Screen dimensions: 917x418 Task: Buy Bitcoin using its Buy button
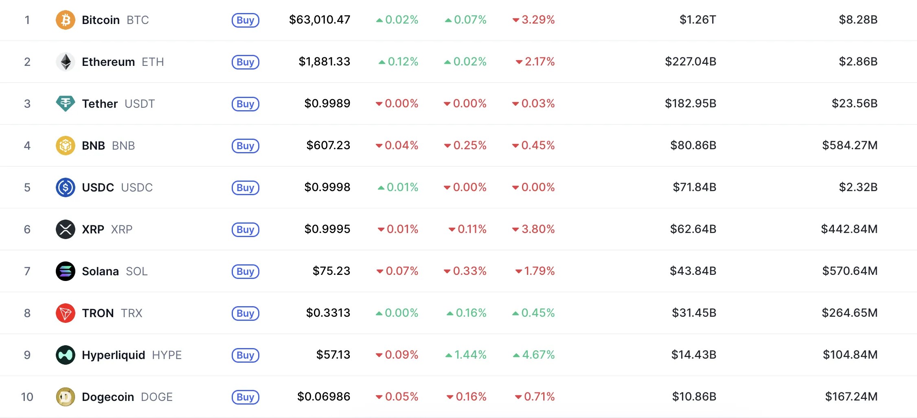[x=246, y=20]
